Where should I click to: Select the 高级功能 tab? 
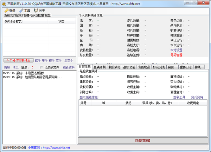click(x=129, y=67)
